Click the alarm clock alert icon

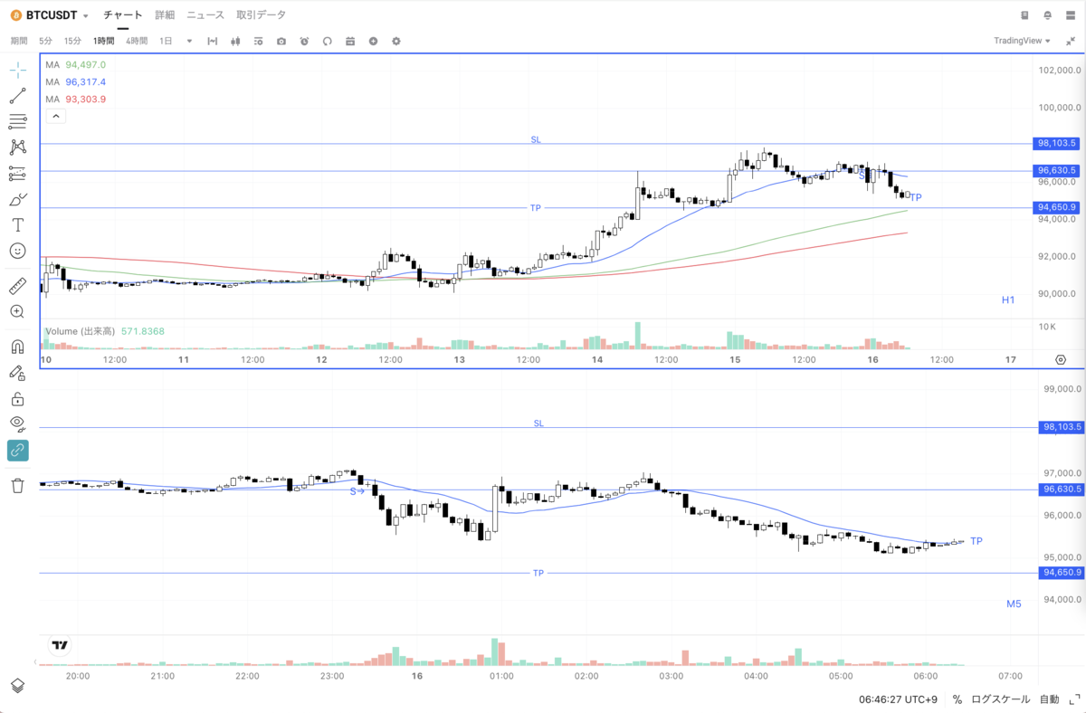[x=304, y=41]
